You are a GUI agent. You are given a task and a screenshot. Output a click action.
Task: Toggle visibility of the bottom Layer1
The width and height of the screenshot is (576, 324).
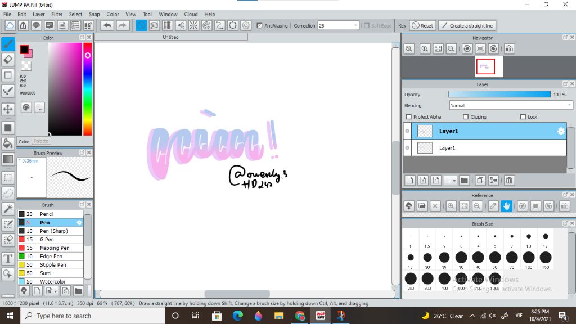coord(407,148)
